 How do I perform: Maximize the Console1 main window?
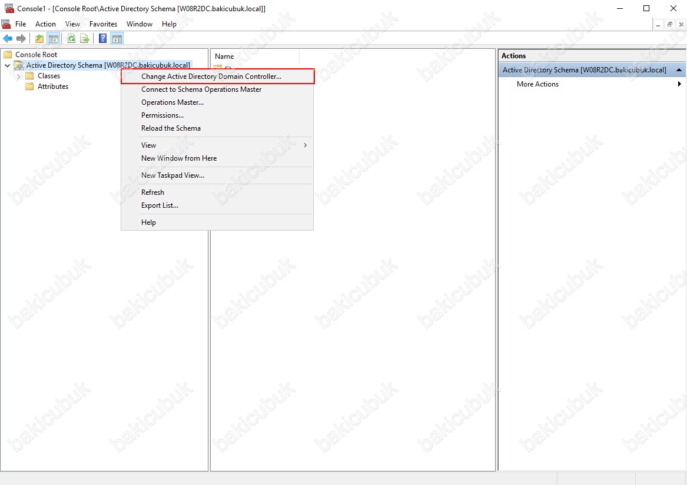(x=646, y=8)
